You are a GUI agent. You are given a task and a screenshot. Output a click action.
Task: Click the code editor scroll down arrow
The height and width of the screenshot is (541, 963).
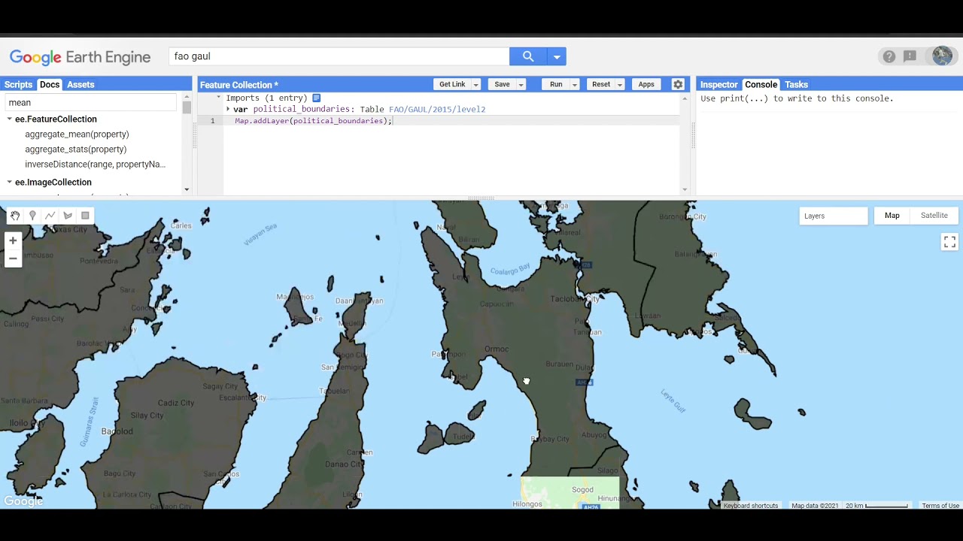pyautogui.click(x=685, y=189)
